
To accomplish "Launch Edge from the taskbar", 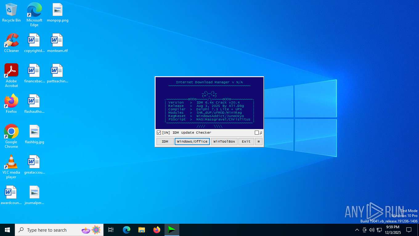I will point(127,230).
